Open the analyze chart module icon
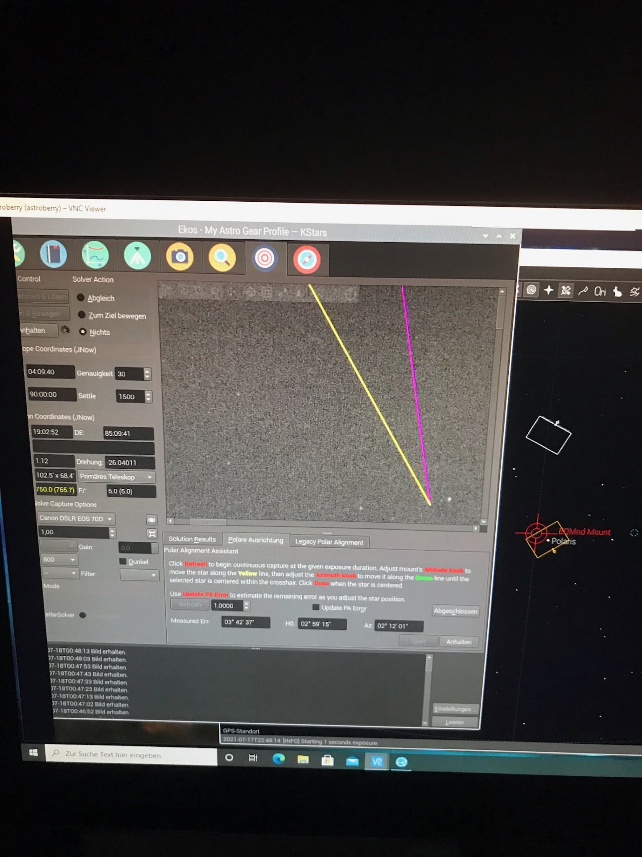 coord(95,255)
